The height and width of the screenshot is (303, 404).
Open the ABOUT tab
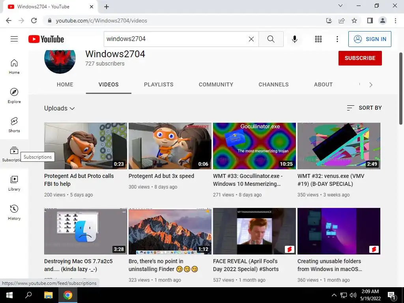click(324, 84)
